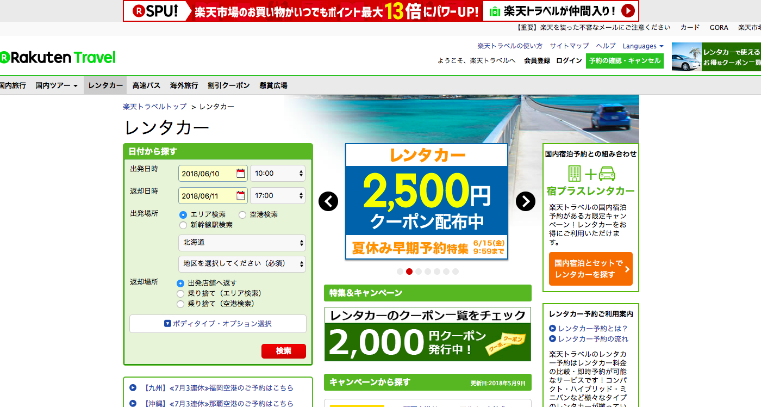The width and height of the screenshot is (761, 407).
Task: Click the top SPU 13倍 advertisement banner
Action: coord(381,11)
